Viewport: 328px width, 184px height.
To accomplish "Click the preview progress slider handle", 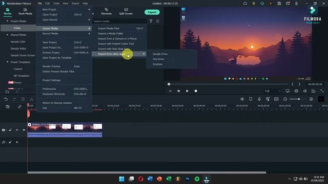I will point(169,84).
